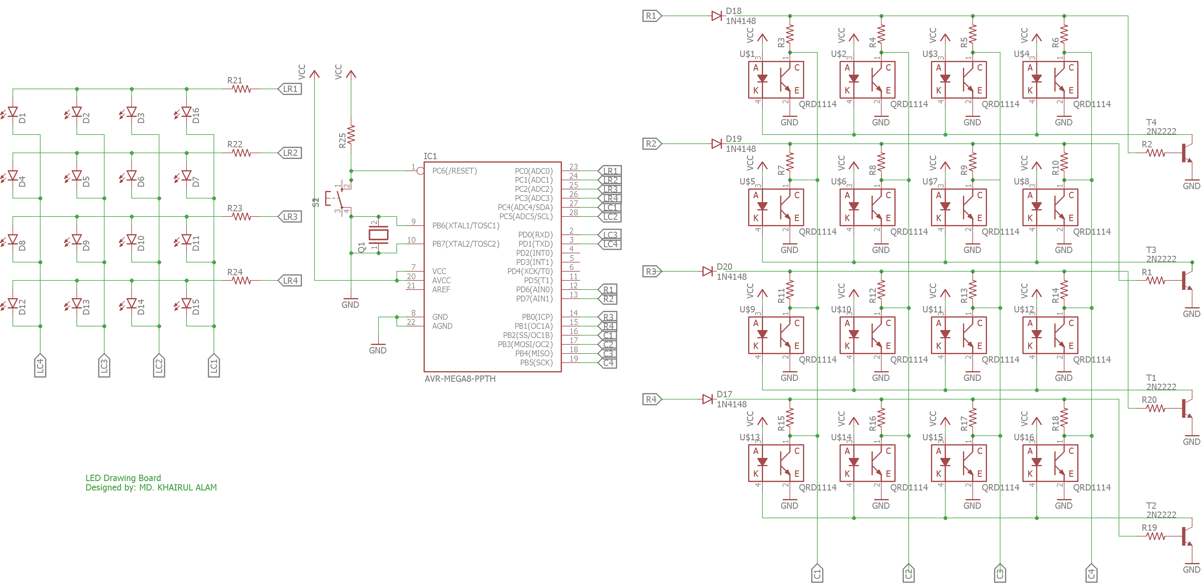Select the "IC1" designator text
Screen dimensions: 1204x584
coord(430,156)
